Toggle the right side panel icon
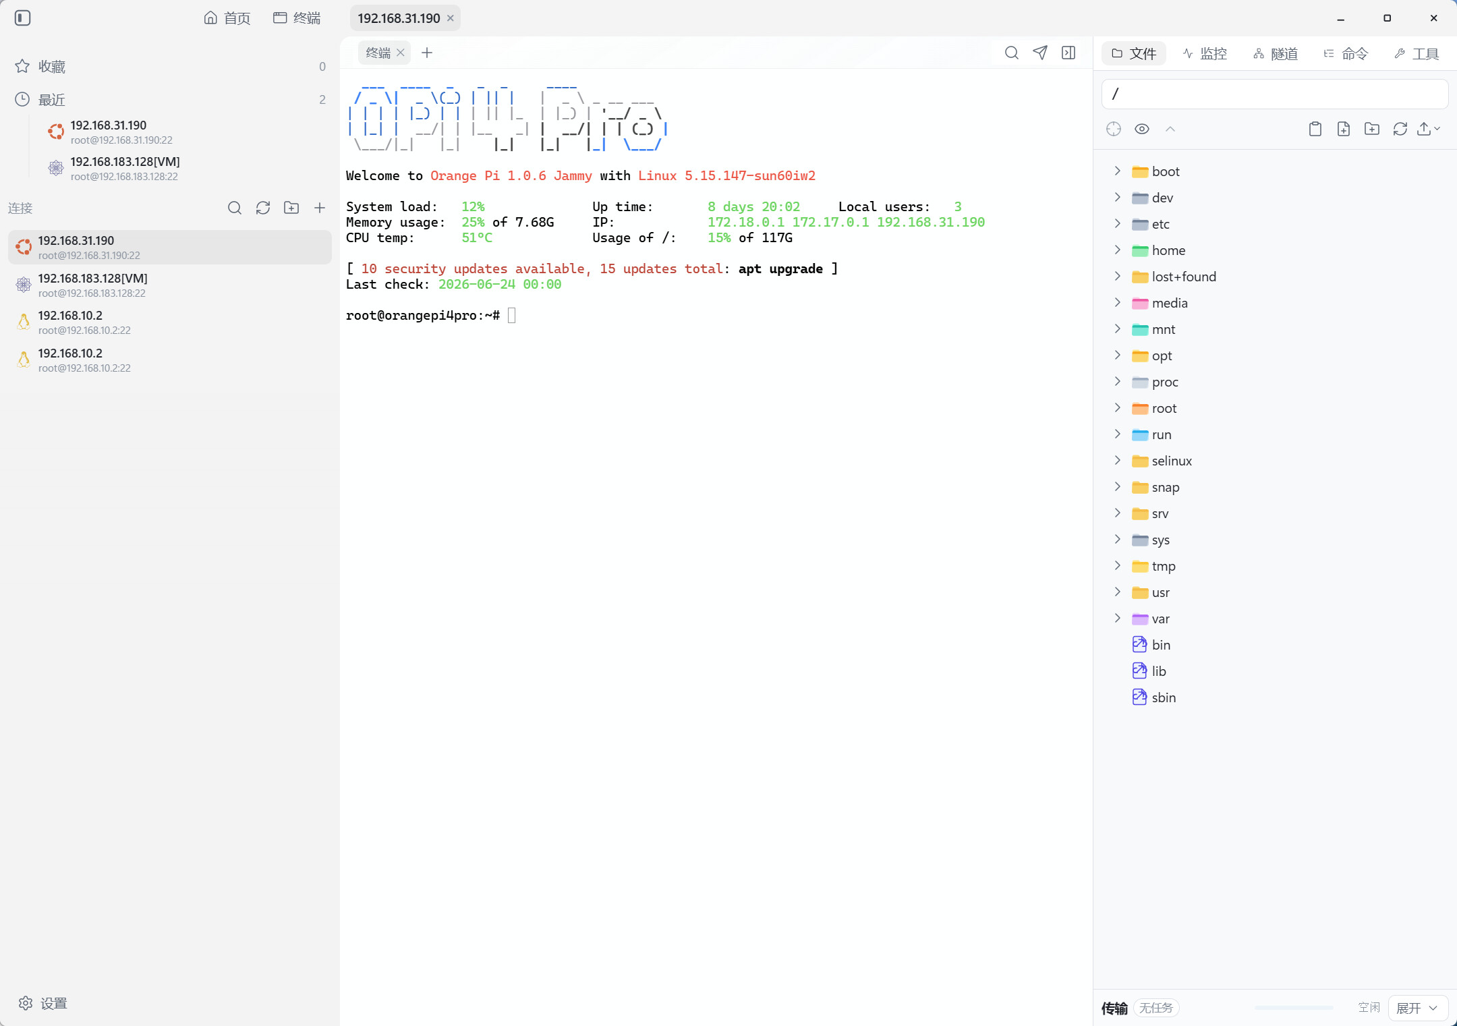Image resolution: width=1457 pixels, height=1026 pixels. [x=1068, y=53]
